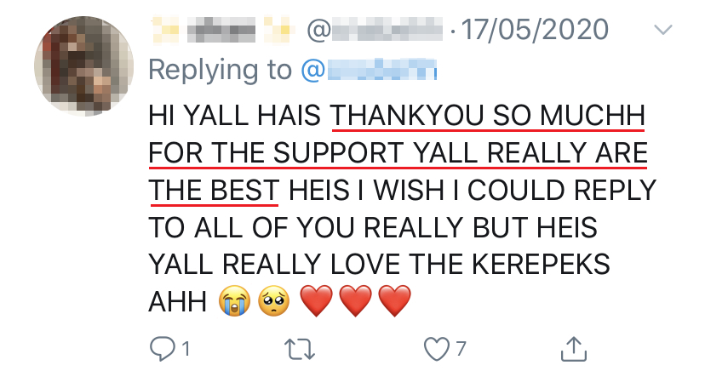
Task: Like the tweet with the heart outline icon
Action: pyautogui.click(x=436, y=347)
